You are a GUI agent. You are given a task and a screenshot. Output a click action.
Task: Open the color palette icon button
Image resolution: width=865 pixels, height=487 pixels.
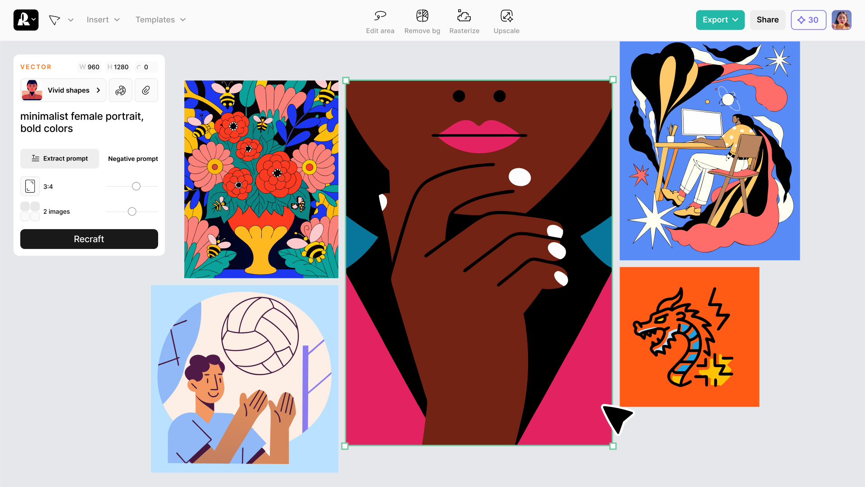[120, 90]
